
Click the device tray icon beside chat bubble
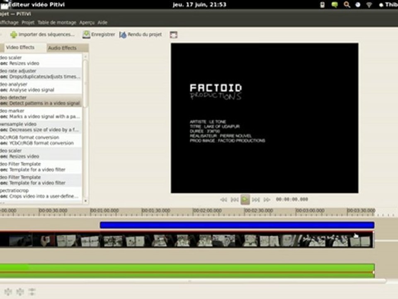pos(323,5)
